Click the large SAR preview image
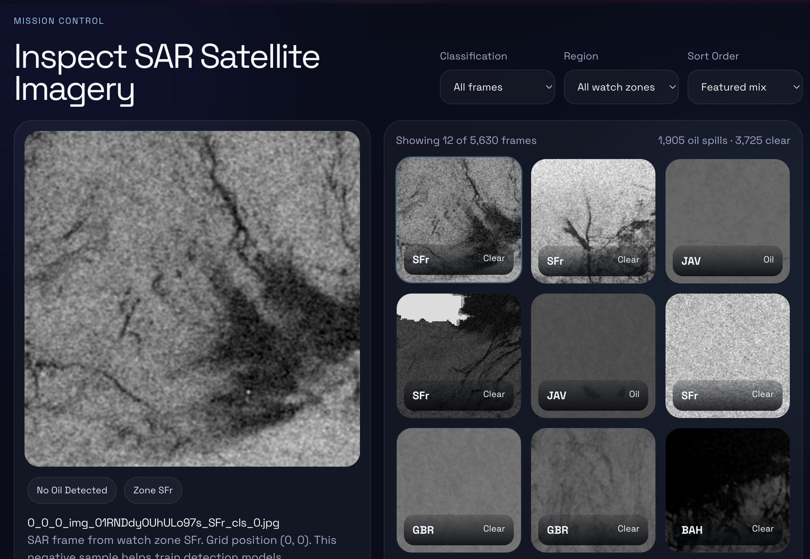810x559 pixels. pos(192,299)
